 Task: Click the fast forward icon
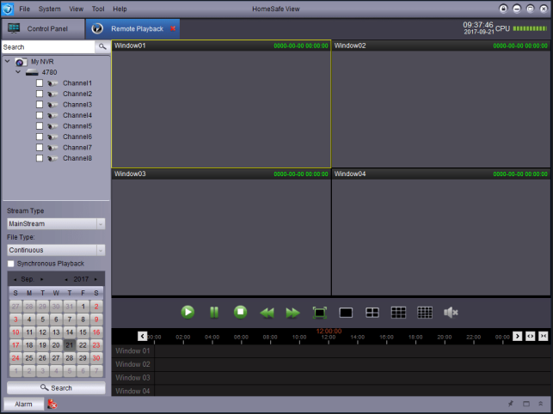click(292, 313)
